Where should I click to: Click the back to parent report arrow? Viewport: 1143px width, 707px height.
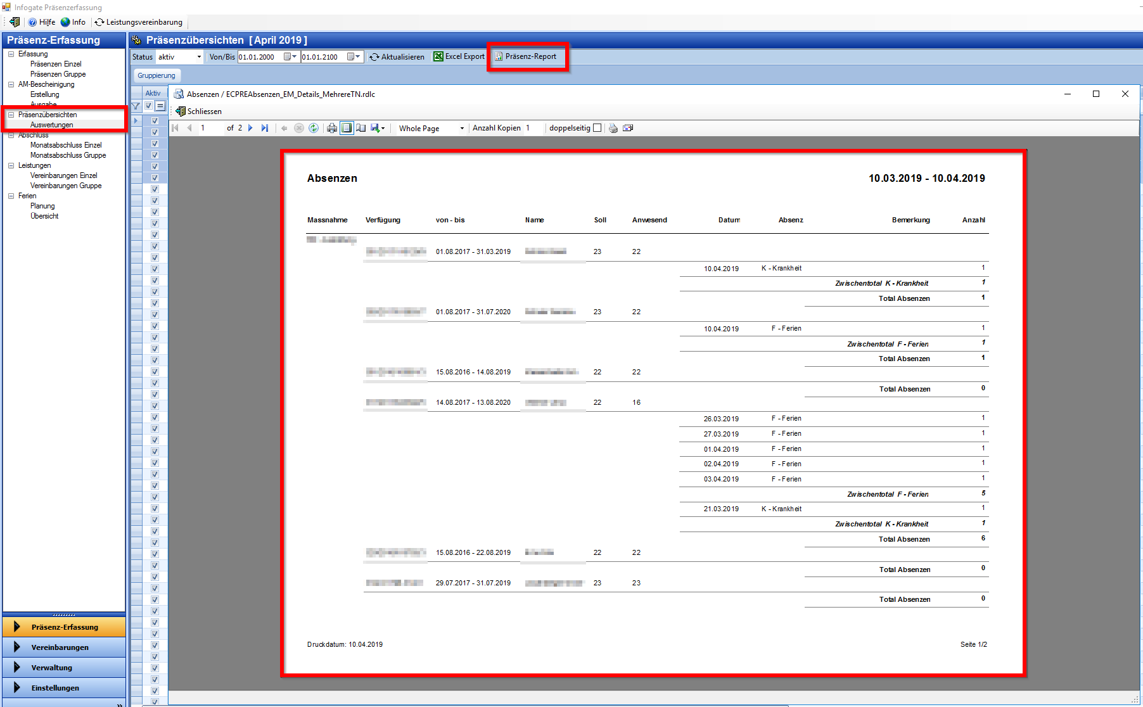click(x=284, y=128)
